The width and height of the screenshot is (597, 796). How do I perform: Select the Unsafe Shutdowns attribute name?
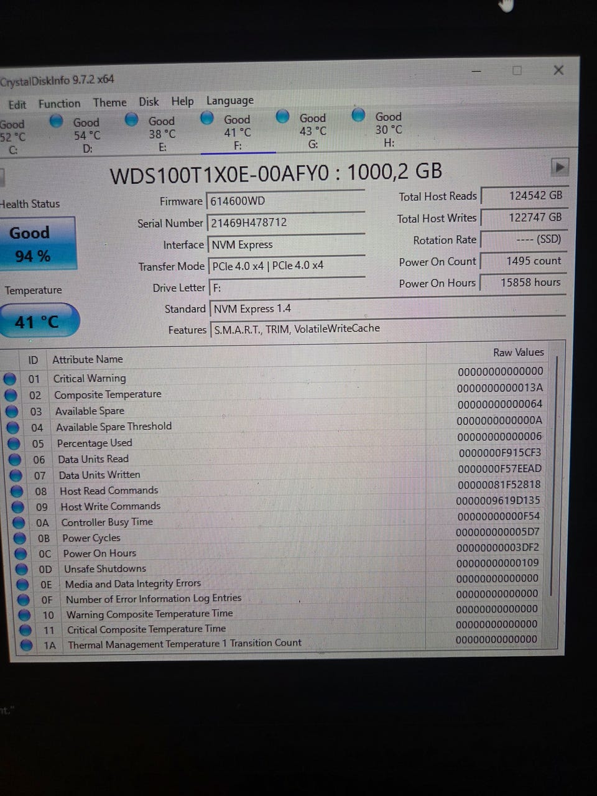pyautogui.click(x=105, y=568)
